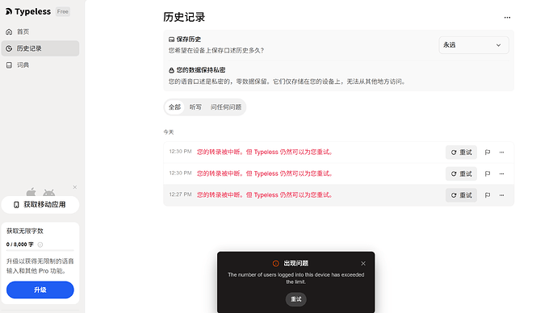Image resolution: width=557 pixels, height=313 pixels.
Task: Click the 保存历史 heading
Action: pos(189,39)
